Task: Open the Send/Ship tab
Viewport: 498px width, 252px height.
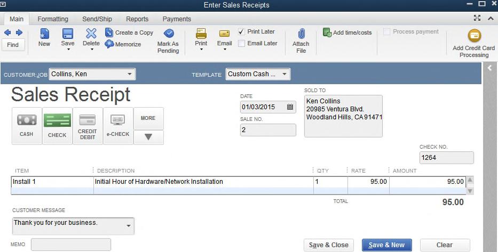Action: click(x=97, y=19)
